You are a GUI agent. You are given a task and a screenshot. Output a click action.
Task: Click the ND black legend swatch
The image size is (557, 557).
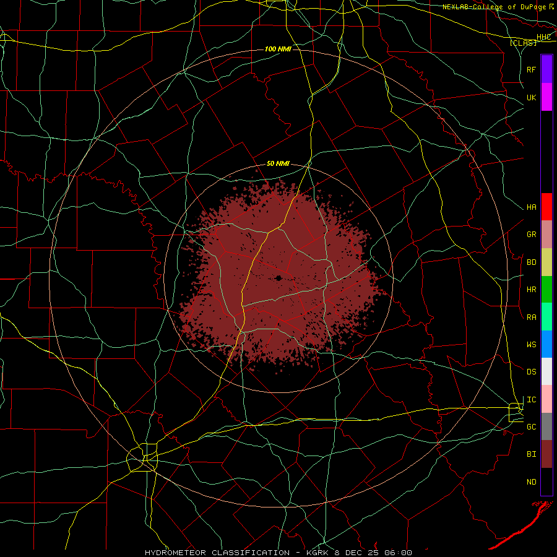coord(546,481)
